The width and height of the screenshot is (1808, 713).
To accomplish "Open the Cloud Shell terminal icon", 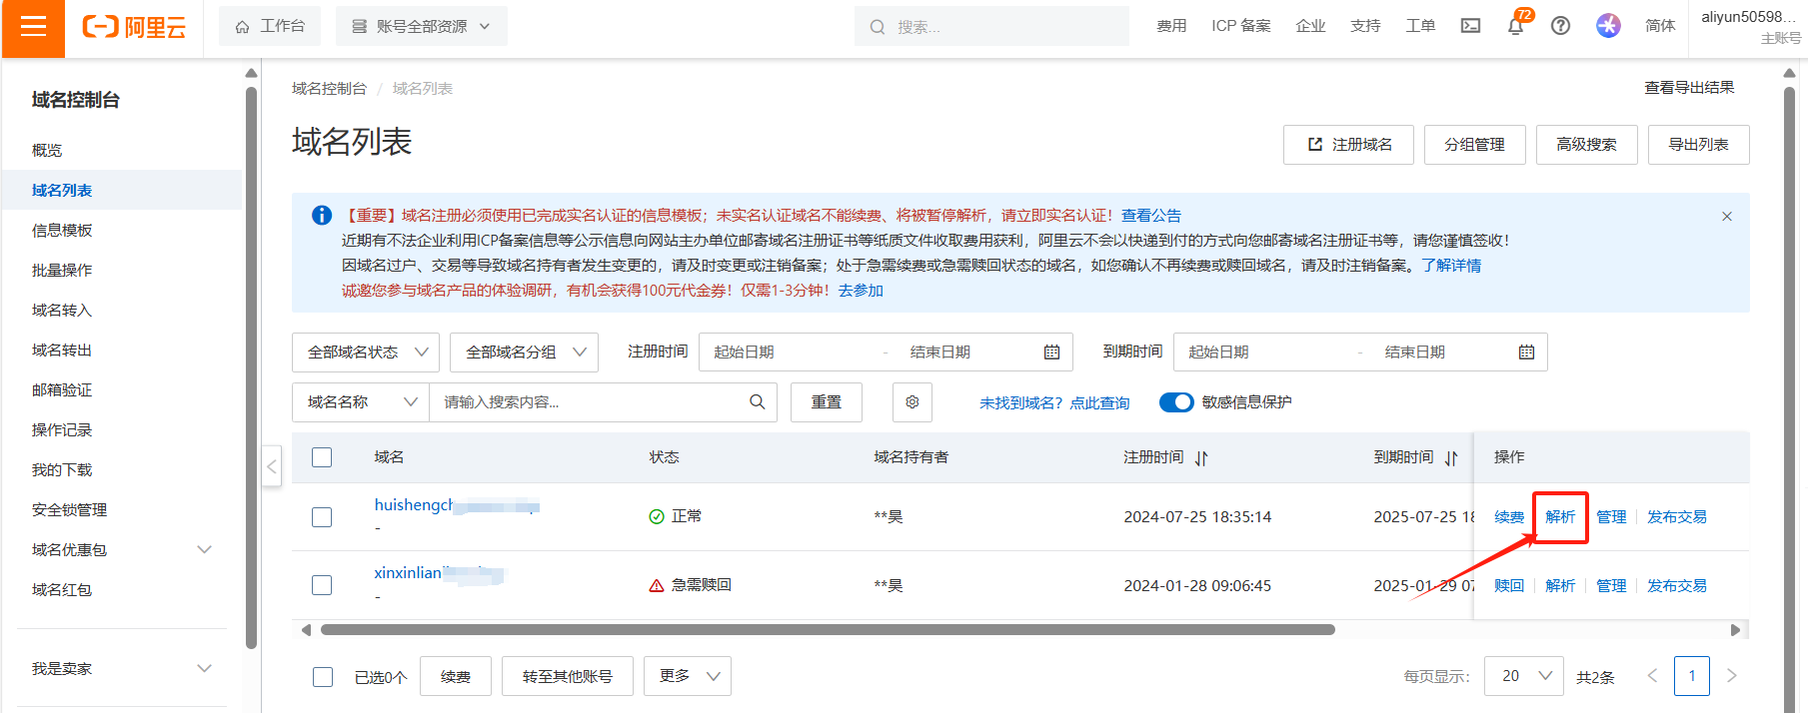I will 1470,27.
